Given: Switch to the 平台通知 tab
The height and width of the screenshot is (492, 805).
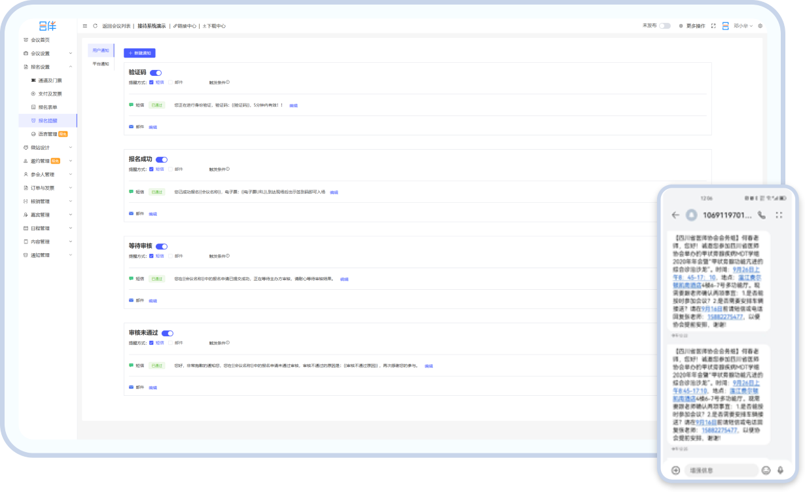Looking at the screenshot, I should coord(101,64).
